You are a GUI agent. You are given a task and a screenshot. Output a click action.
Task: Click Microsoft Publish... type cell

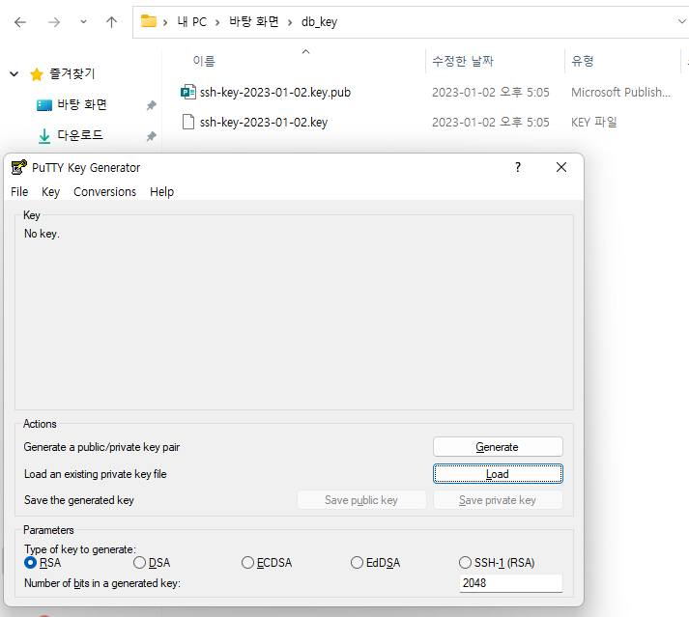pos(620,93)
